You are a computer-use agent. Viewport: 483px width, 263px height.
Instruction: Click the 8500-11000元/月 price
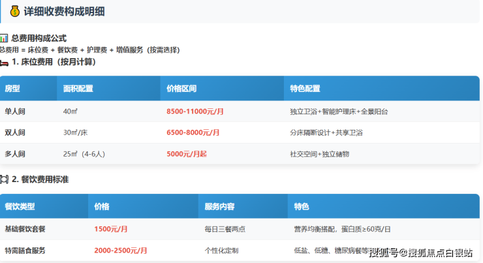click(195, 112)
